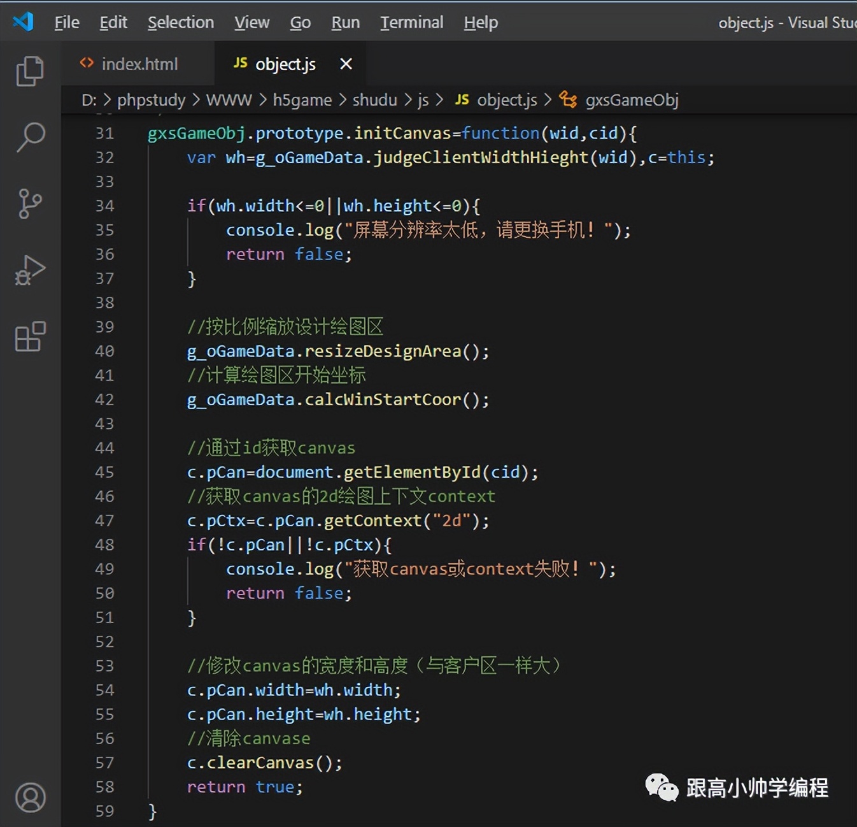Click the comment on line 39
857x827 pixels.
285,327
